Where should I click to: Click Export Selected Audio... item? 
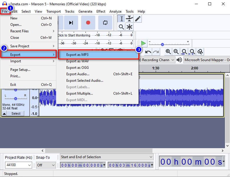coord(98,81)
